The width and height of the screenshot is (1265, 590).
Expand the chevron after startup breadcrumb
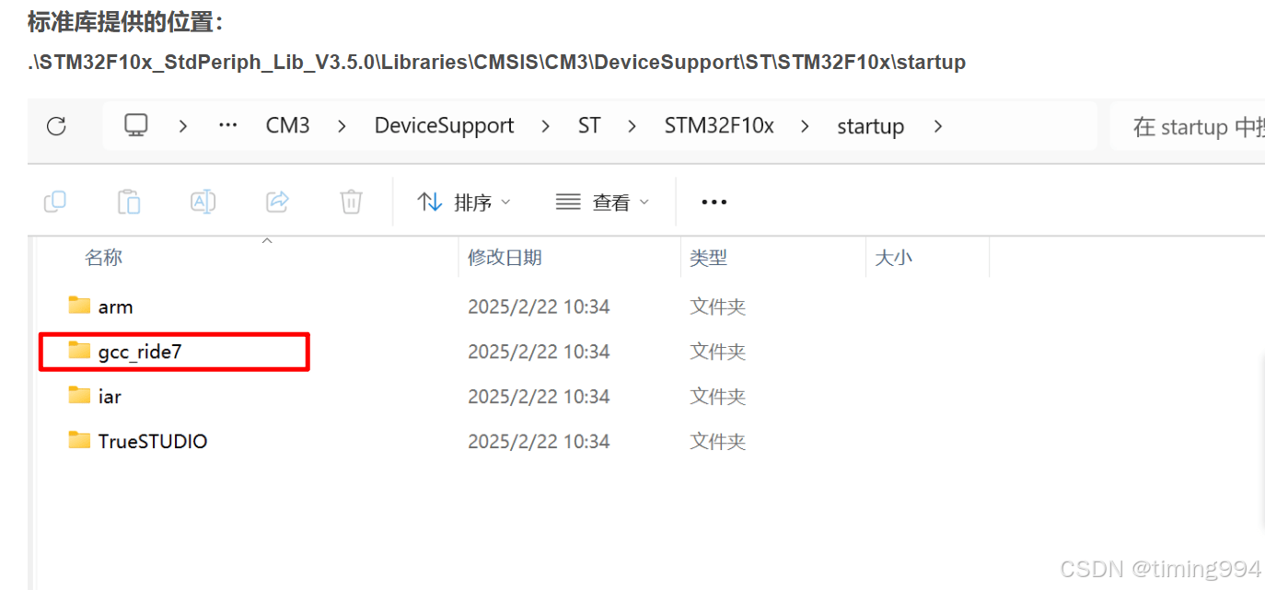tap(938, 126)
